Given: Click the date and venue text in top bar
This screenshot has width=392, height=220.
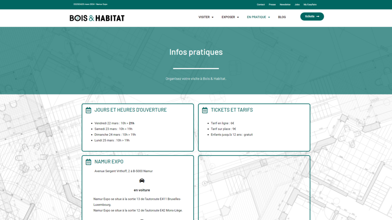Looking at the screenshot, I should click(x=90, y=4).
